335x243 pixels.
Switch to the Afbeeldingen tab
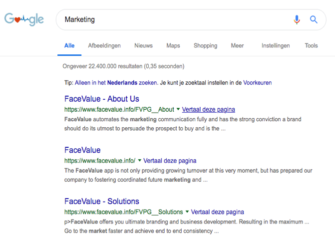(104, 45)
